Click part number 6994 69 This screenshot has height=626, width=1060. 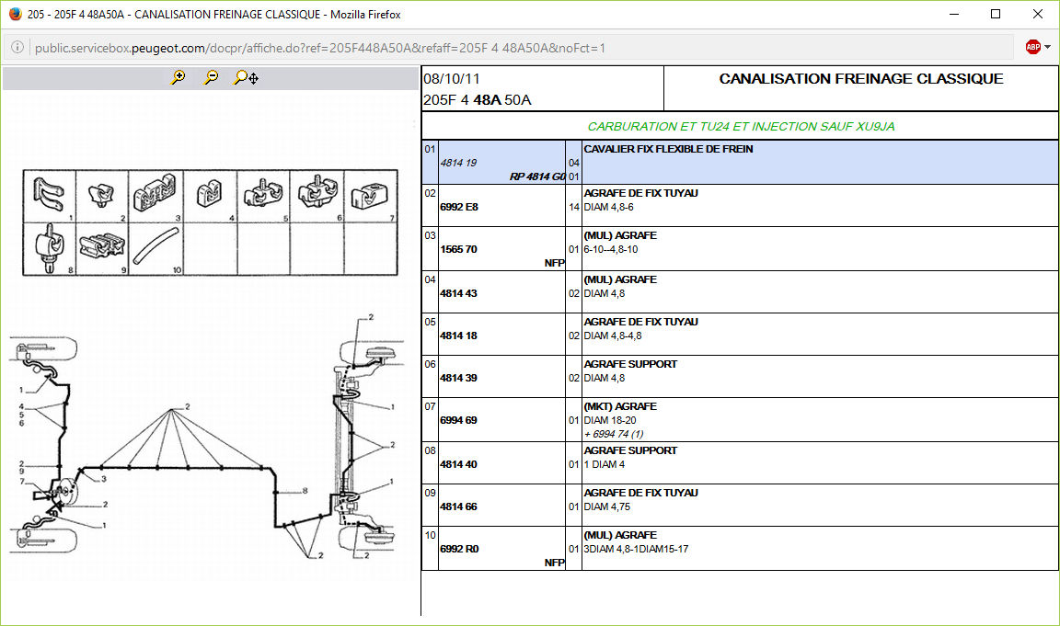pos(458,420)
